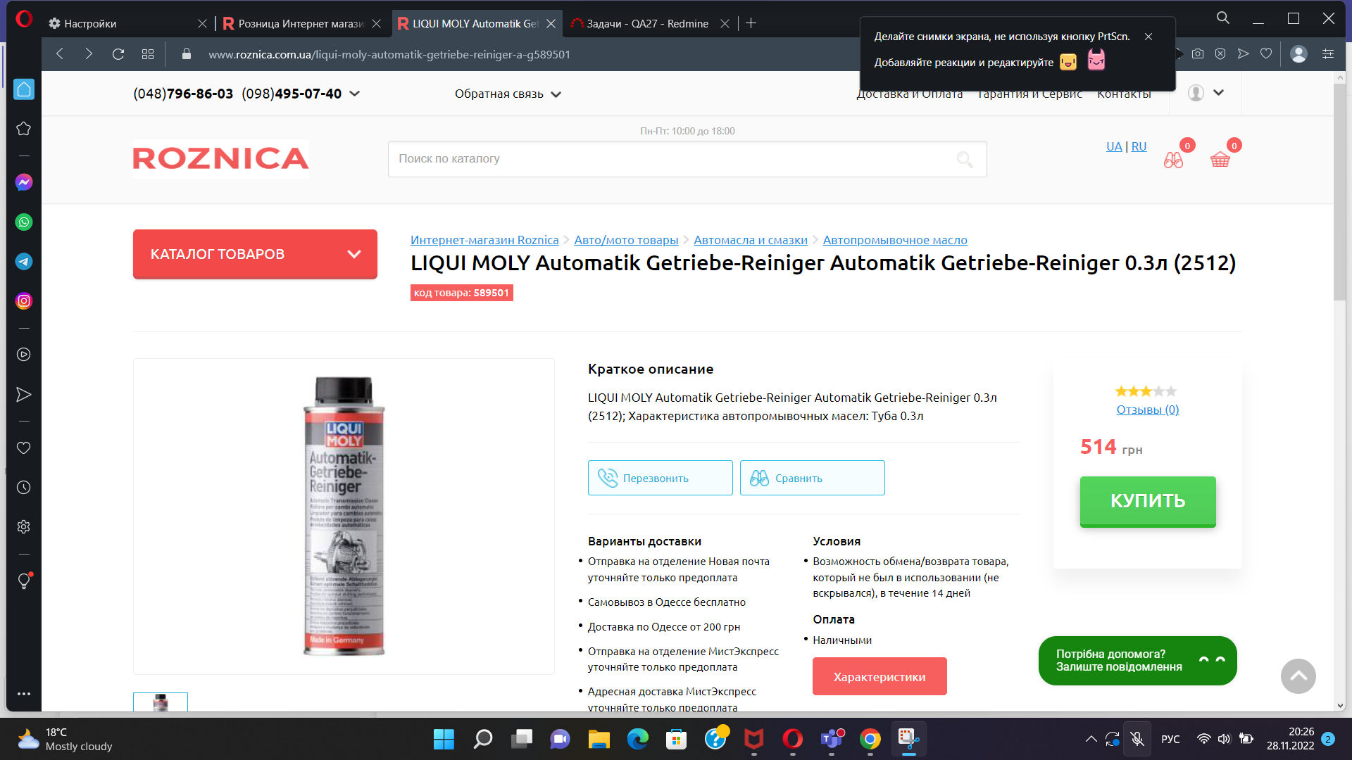The width and height of the screenshot is (1352, 760).
Task: Open the Отзывы (0) reviews link
Action: pyautogui.click(x=1147, y=410)
